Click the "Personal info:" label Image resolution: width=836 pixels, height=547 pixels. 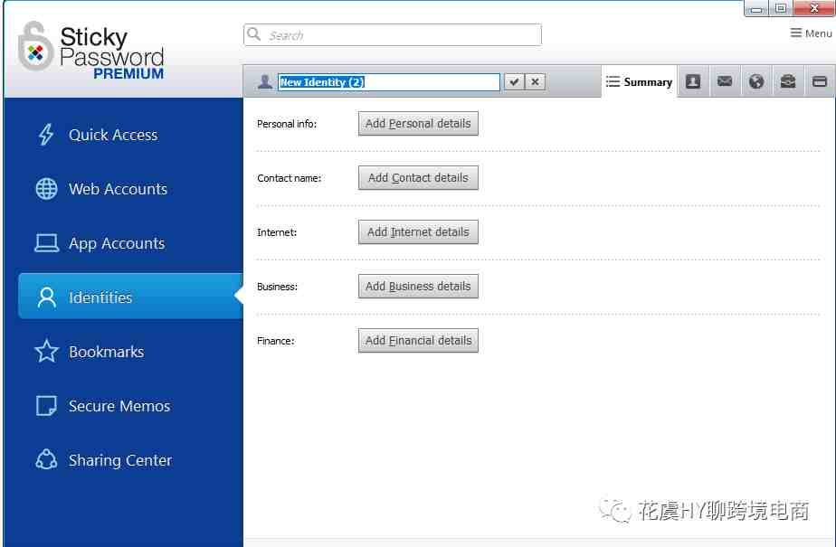[x=287, y=124]
